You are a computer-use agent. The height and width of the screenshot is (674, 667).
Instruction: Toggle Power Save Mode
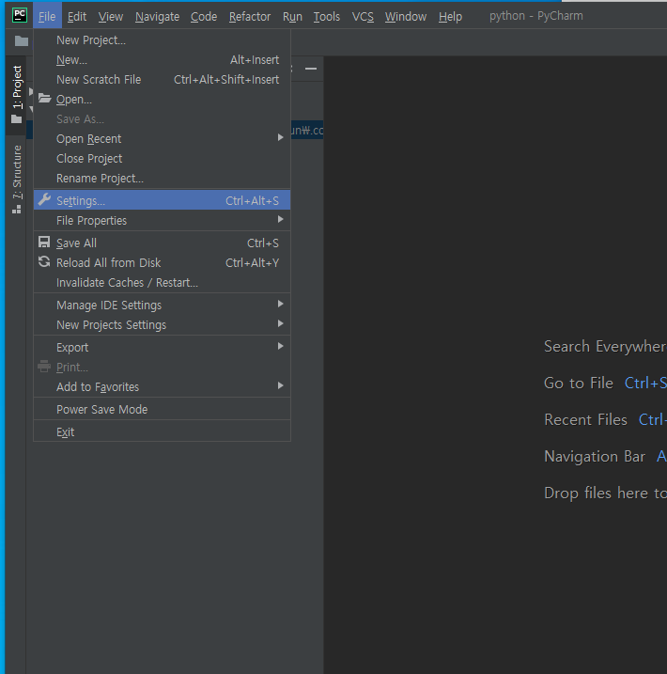pyautogui.click(x=162, y=409)
